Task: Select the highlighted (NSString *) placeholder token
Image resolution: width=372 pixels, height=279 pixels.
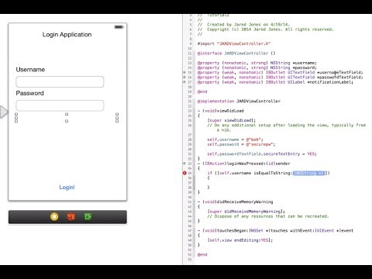Action: pos(309,173)
